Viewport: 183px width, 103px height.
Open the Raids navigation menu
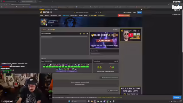pyautogui.click(x=42, y=15)
